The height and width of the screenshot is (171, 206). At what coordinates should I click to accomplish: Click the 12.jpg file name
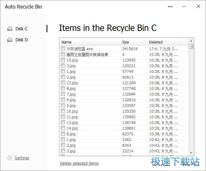coord(72,83)
